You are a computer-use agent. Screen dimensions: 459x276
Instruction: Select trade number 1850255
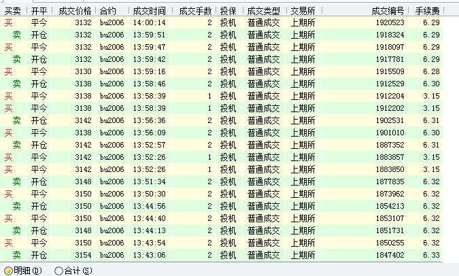(390, 243)
